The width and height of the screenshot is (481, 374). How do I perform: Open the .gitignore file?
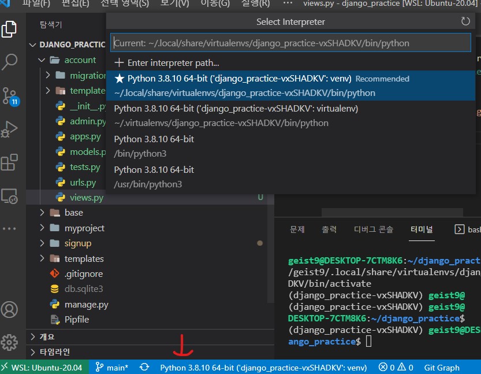pyautogui.click(x=83, y=274)
